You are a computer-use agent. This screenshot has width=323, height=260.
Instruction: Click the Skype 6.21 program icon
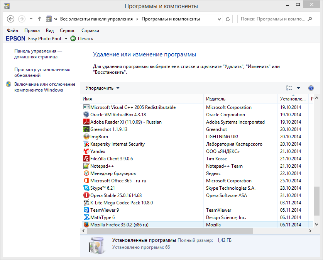[x=86, y=188]
